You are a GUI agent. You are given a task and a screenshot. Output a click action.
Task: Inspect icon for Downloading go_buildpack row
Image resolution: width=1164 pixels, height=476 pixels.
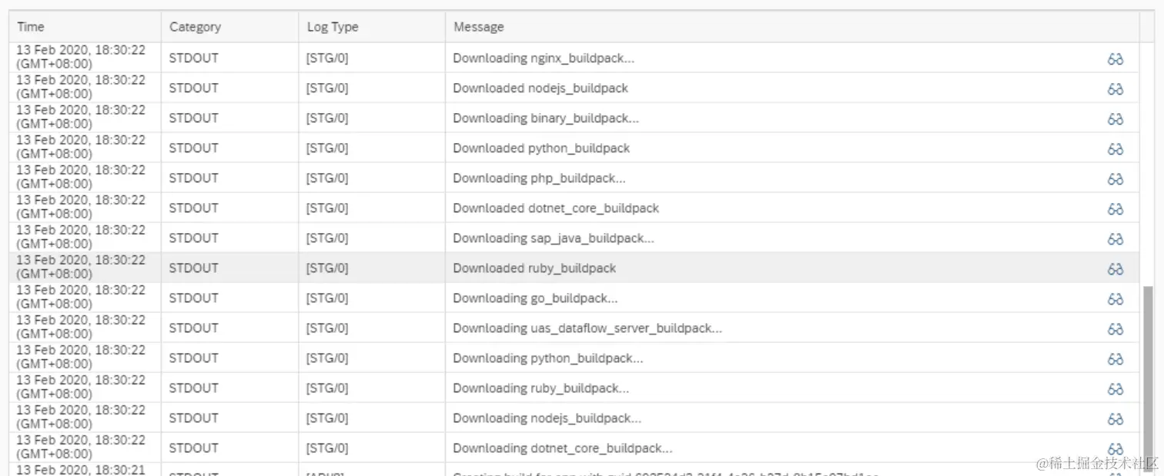point(1115,299)
